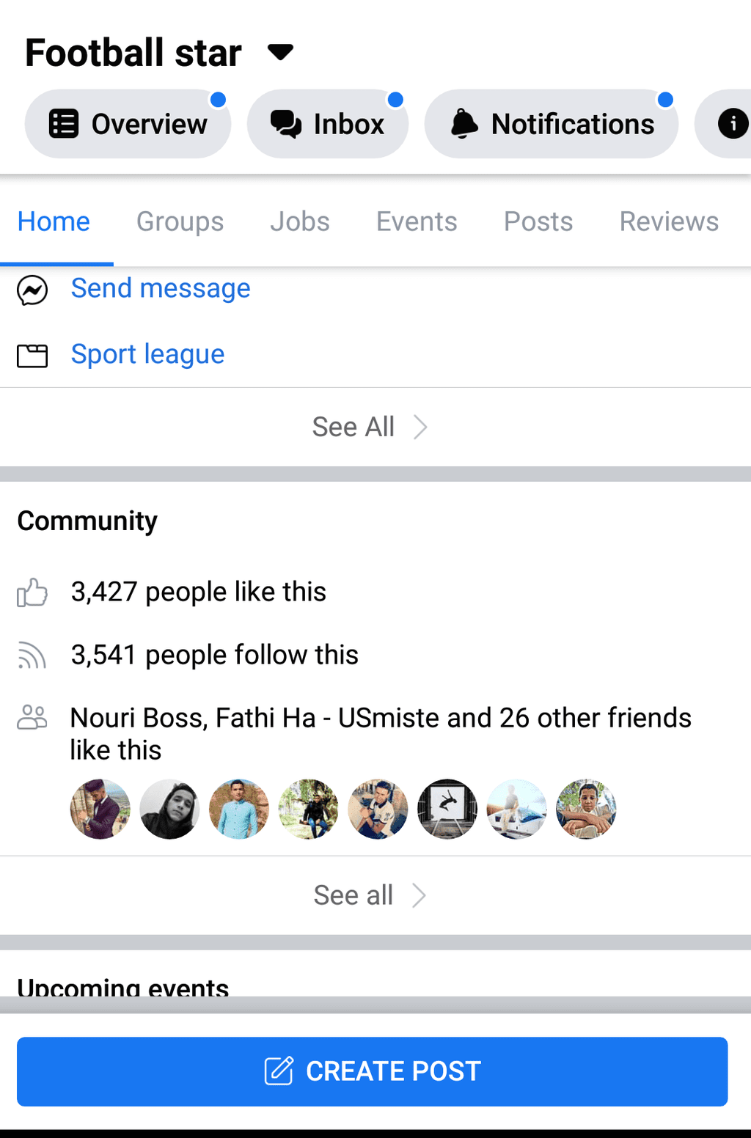Open first friend profile thumbnail
The image size is (751, 1138).
coord(100,809)
